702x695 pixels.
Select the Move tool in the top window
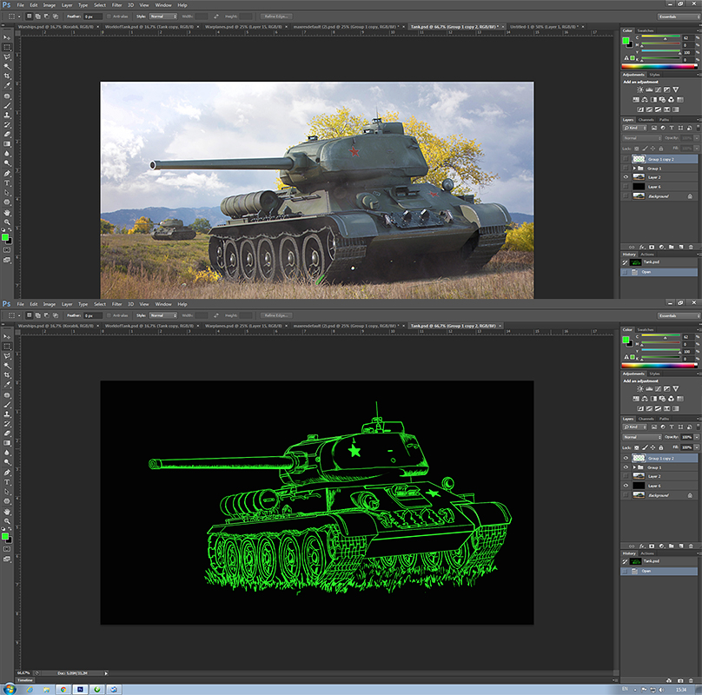pyautogui.click(x=7, y=37)
